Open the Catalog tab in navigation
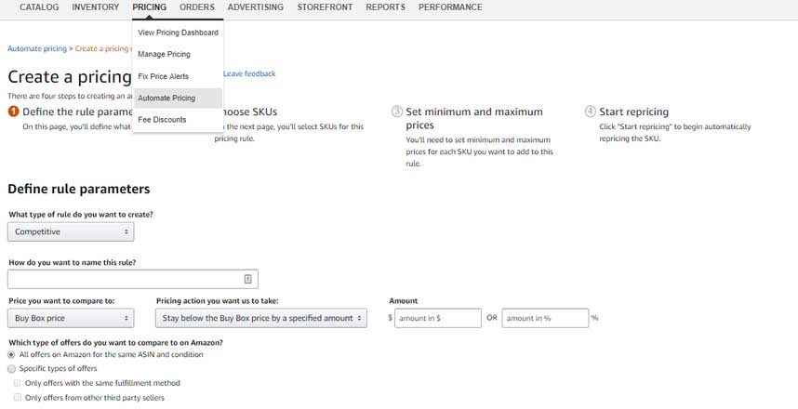This screenshot has height=409, width=798. pyautogui.click(x=39, y=7)
